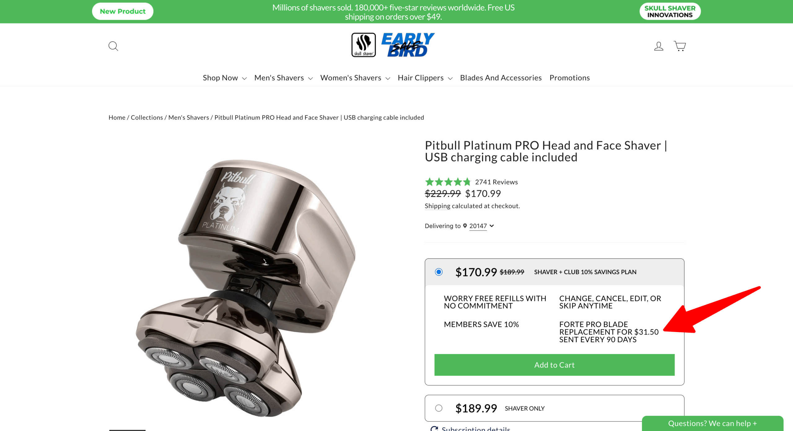Click the Early Bird Sale logo
Viewport: 793px width, 431px height.
click(x=408, y=45)
